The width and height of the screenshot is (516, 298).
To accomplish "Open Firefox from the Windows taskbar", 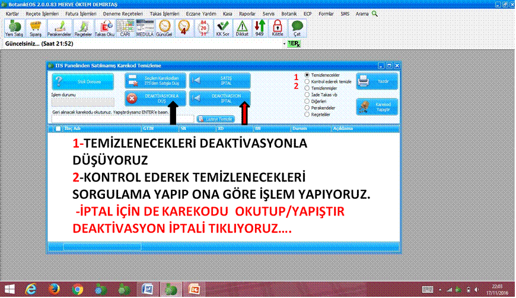I will [x=54, y=289].
